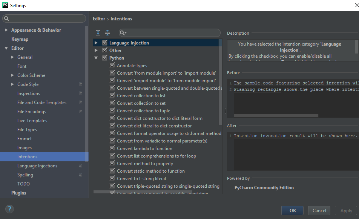Select Convert from variadic to normal parameter(s)
Screen dimensions: 359x219
(162, 141)
